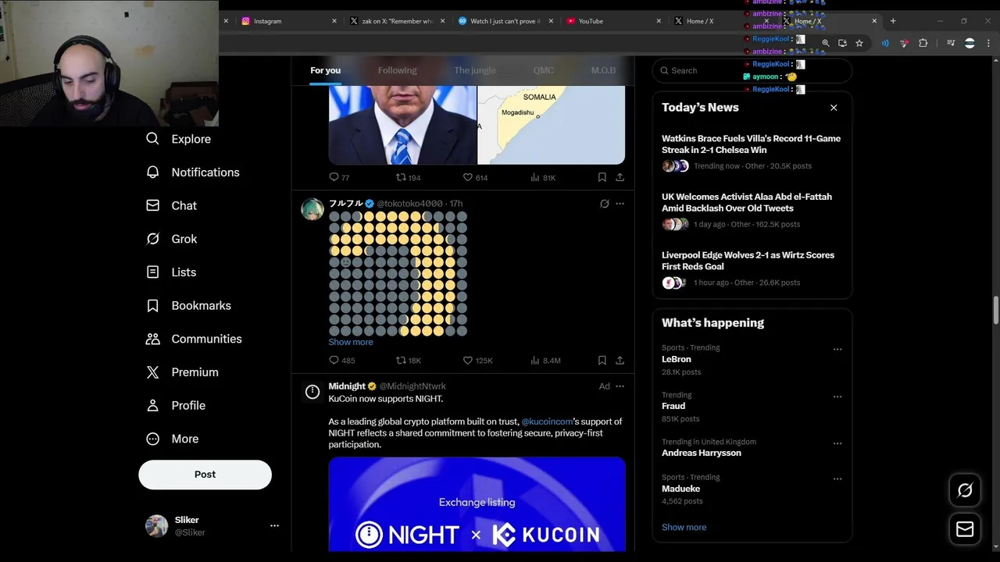
Task: Open Chat envelope in sidebar
Action: point(171,205)
